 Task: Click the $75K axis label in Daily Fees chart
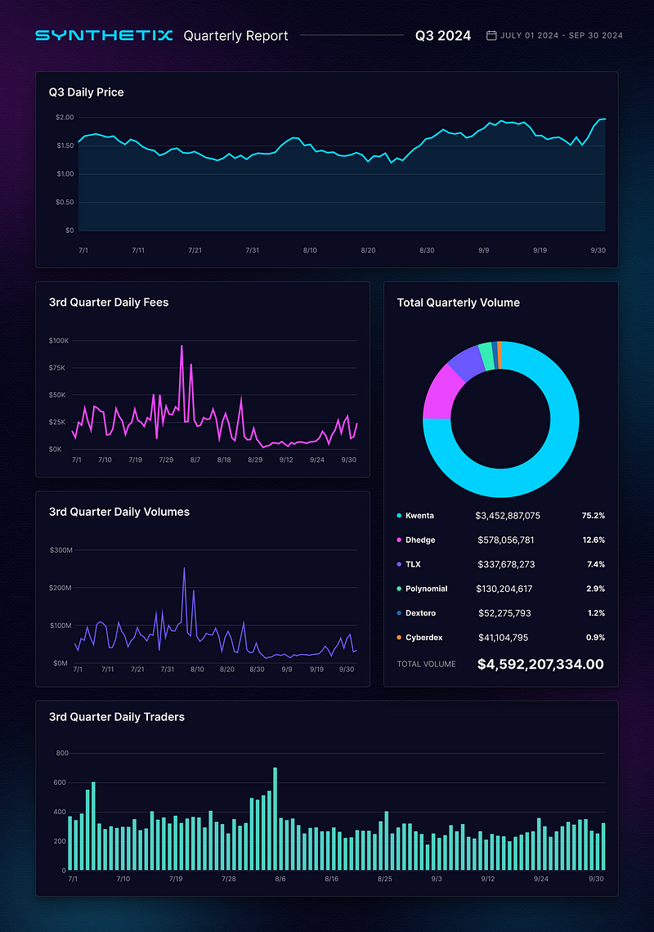pos(57,369)
